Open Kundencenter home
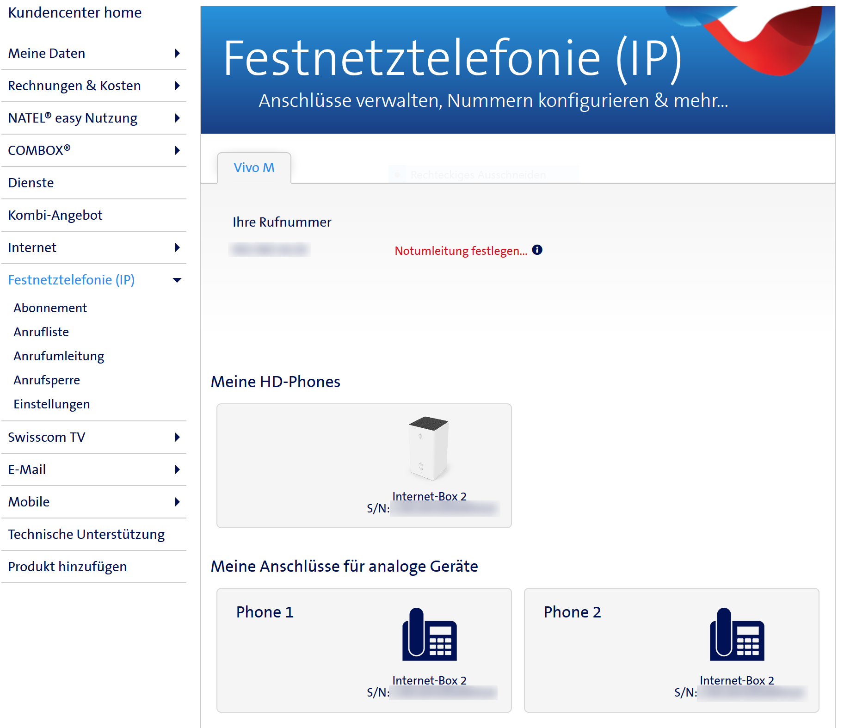Viewport: 844px width, 728px height. pyautogui.click(x=75, y=12)
